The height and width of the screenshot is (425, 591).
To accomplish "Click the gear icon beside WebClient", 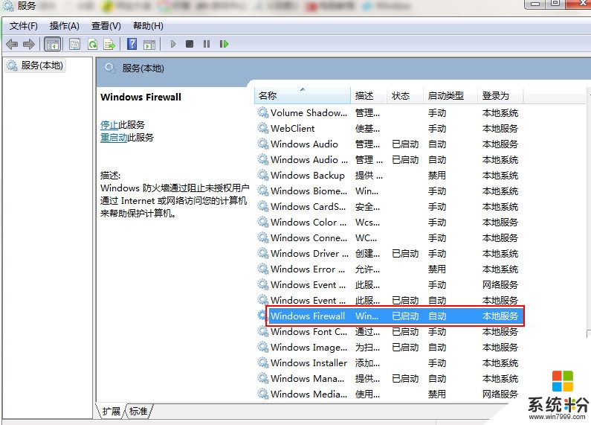I will [x=262, y=128].
